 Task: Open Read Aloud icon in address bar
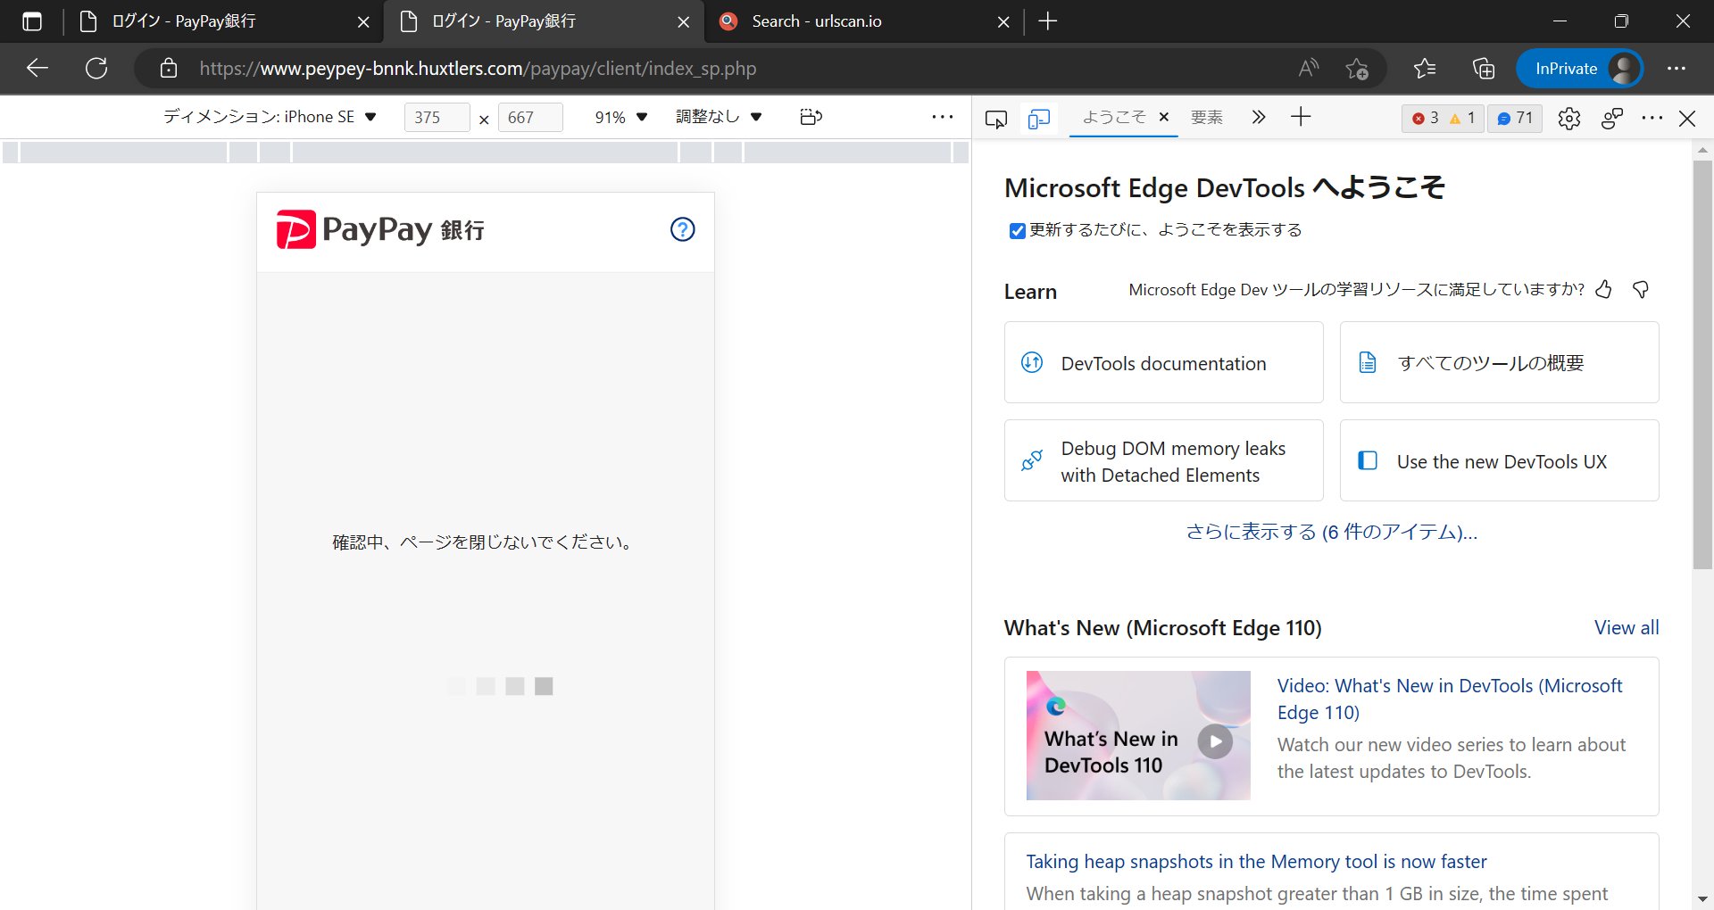click(x=1309, y=68)
